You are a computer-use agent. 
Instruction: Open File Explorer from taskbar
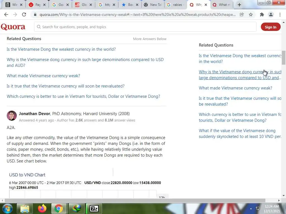(x=25, y=208)
